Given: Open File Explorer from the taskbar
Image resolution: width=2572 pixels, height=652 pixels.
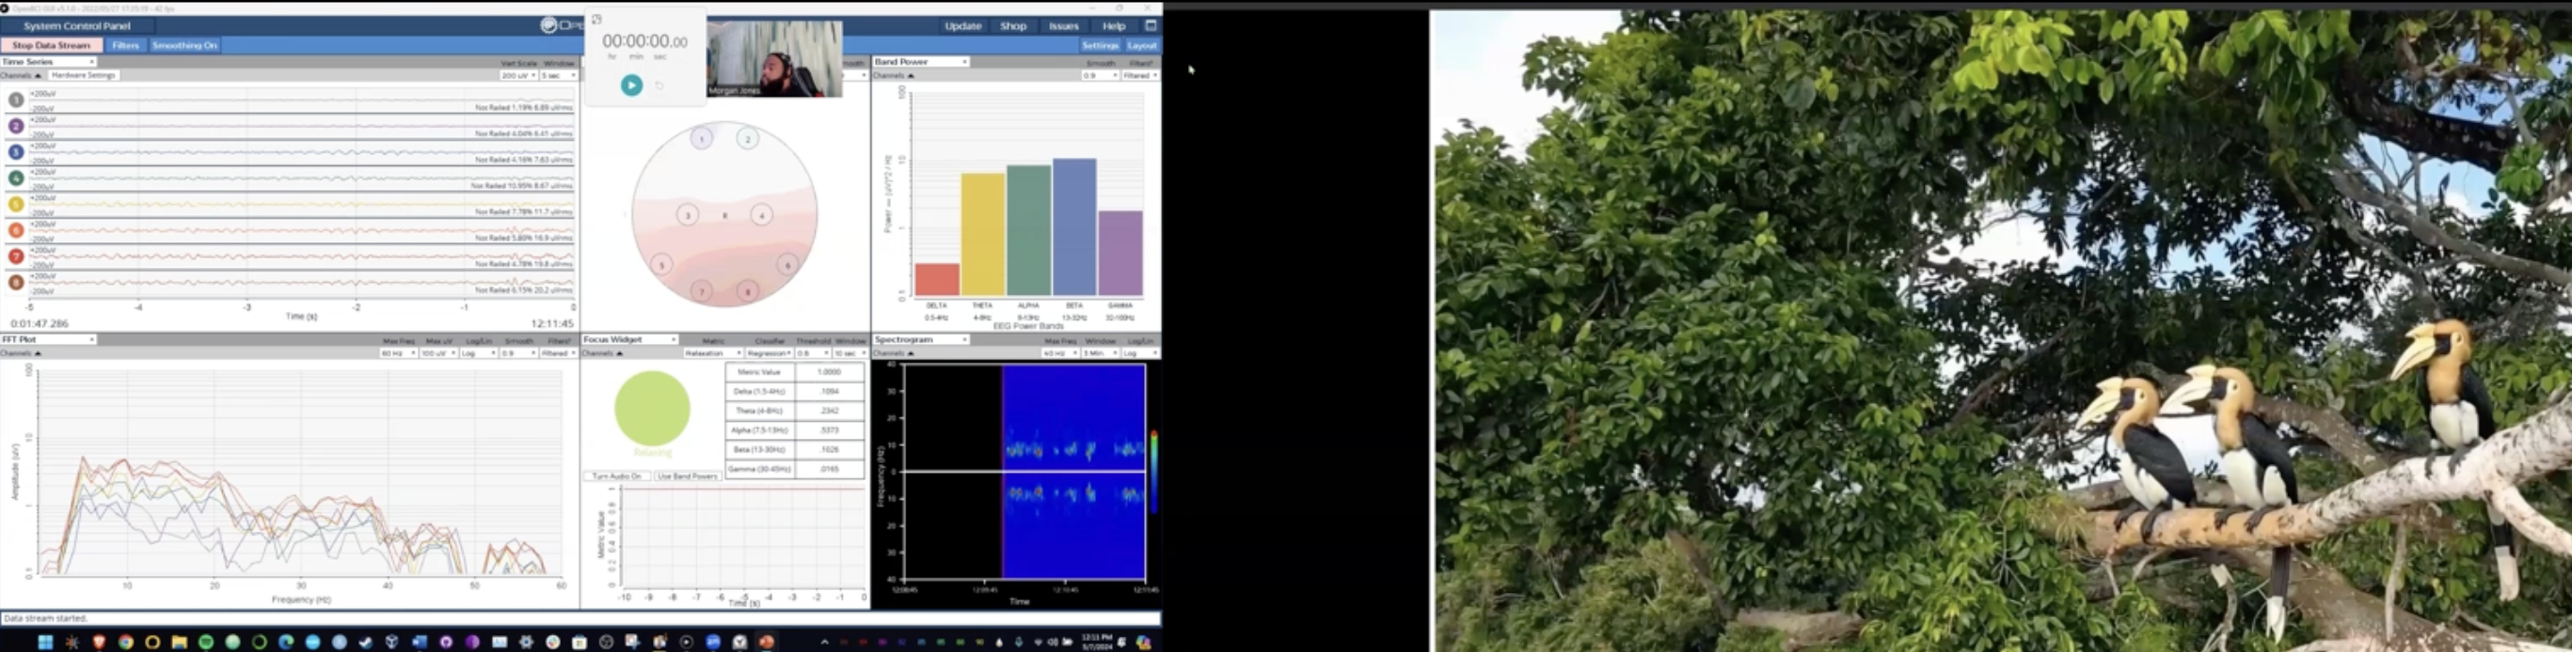Looking at the screenshot, I should point(179,642).
